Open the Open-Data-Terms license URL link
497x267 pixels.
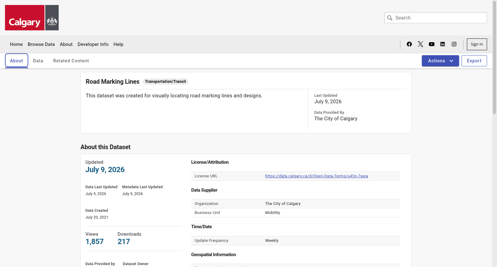tap(317, 176)
